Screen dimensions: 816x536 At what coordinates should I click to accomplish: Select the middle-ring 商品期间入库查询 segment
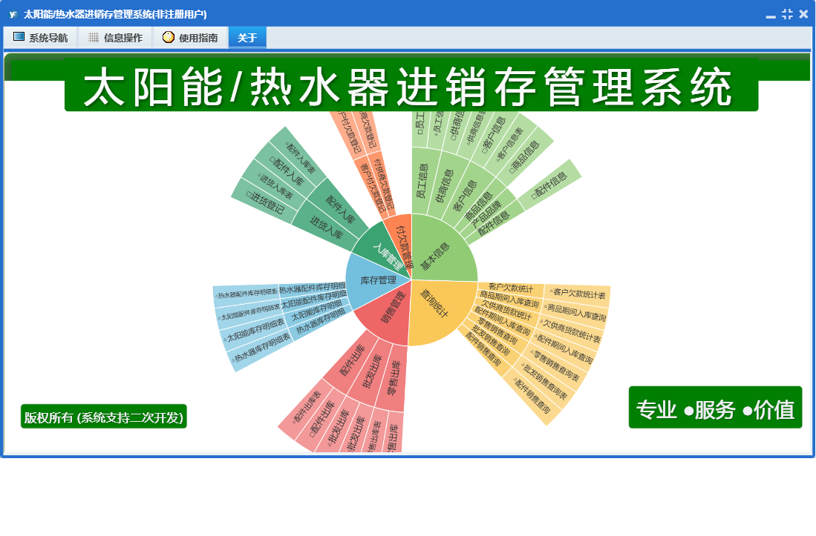[x=509, y=300]
